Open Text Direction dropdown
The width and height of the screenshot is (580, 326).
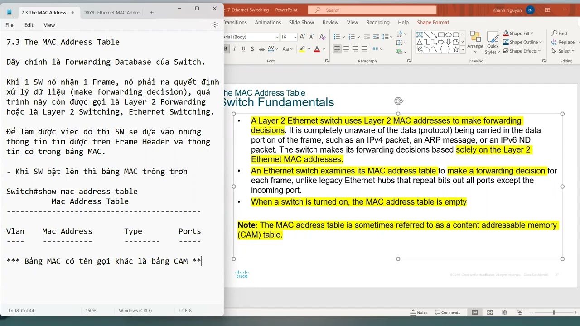point(401,34)
